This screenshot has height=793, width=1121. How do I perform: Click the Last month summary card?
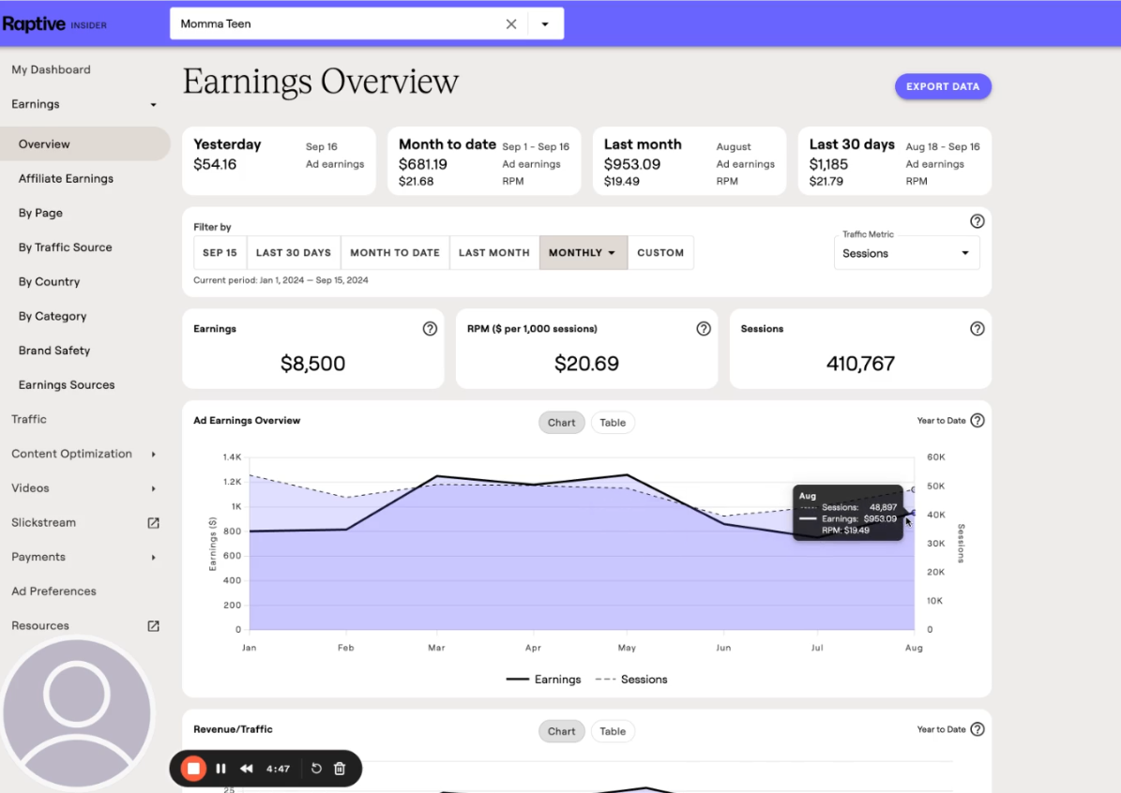[689, 160]
